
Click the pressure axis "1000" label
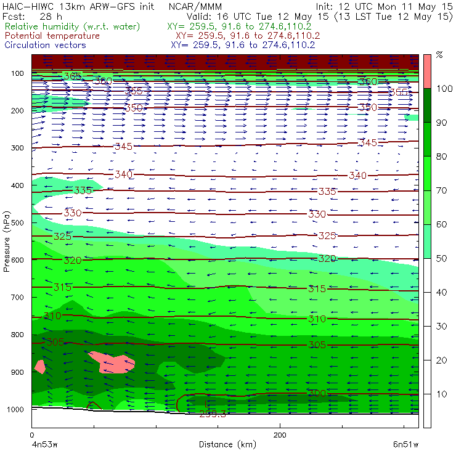(15, 409)
